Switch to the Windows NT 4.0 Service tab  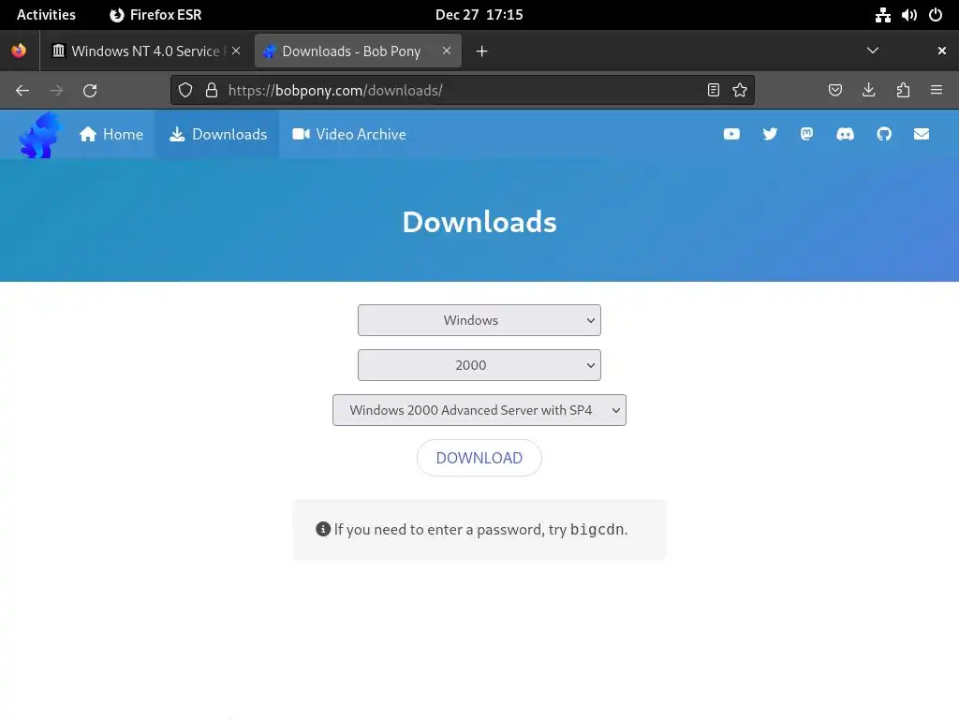[x=145, y=51]
